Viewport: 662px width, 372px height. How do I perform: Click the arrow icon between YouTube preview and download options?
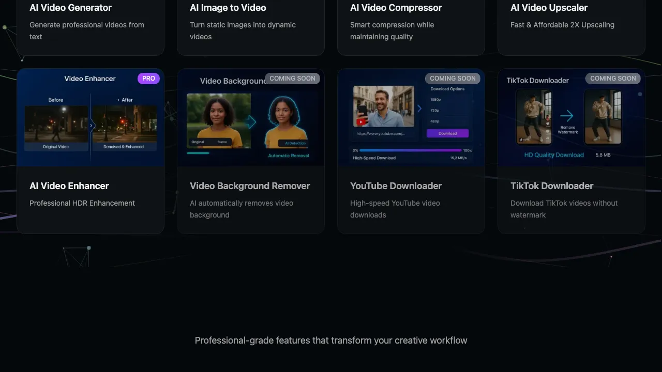click(419, 109)
